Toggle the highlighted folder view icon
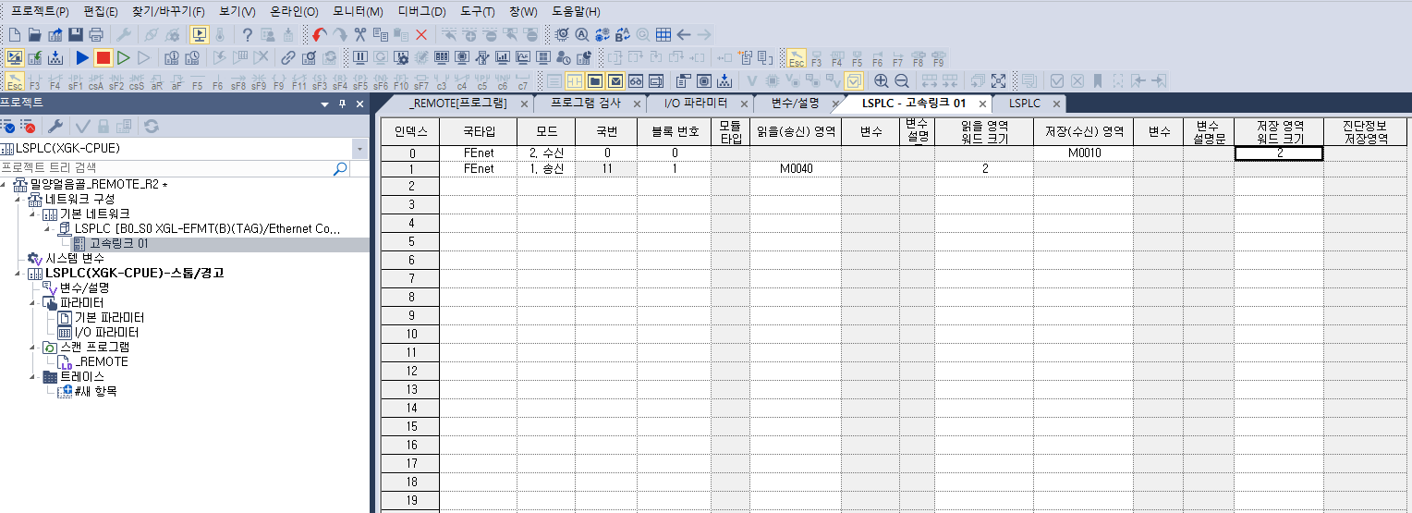Screen dimensions: 1412x513 [594, 81]
